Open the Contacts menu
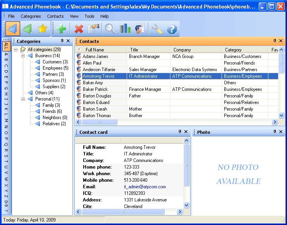The height and width of the screenshot is (225, 287). point(55,16)
